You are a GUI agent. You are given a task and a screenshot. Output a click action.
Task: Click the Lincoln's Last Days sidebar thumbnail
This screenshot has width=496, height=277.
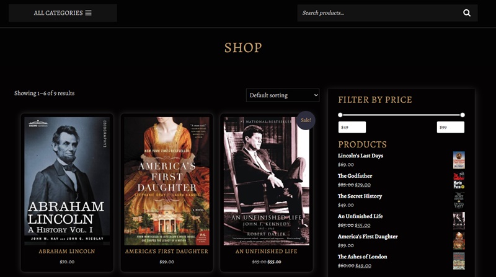(459, 160)
